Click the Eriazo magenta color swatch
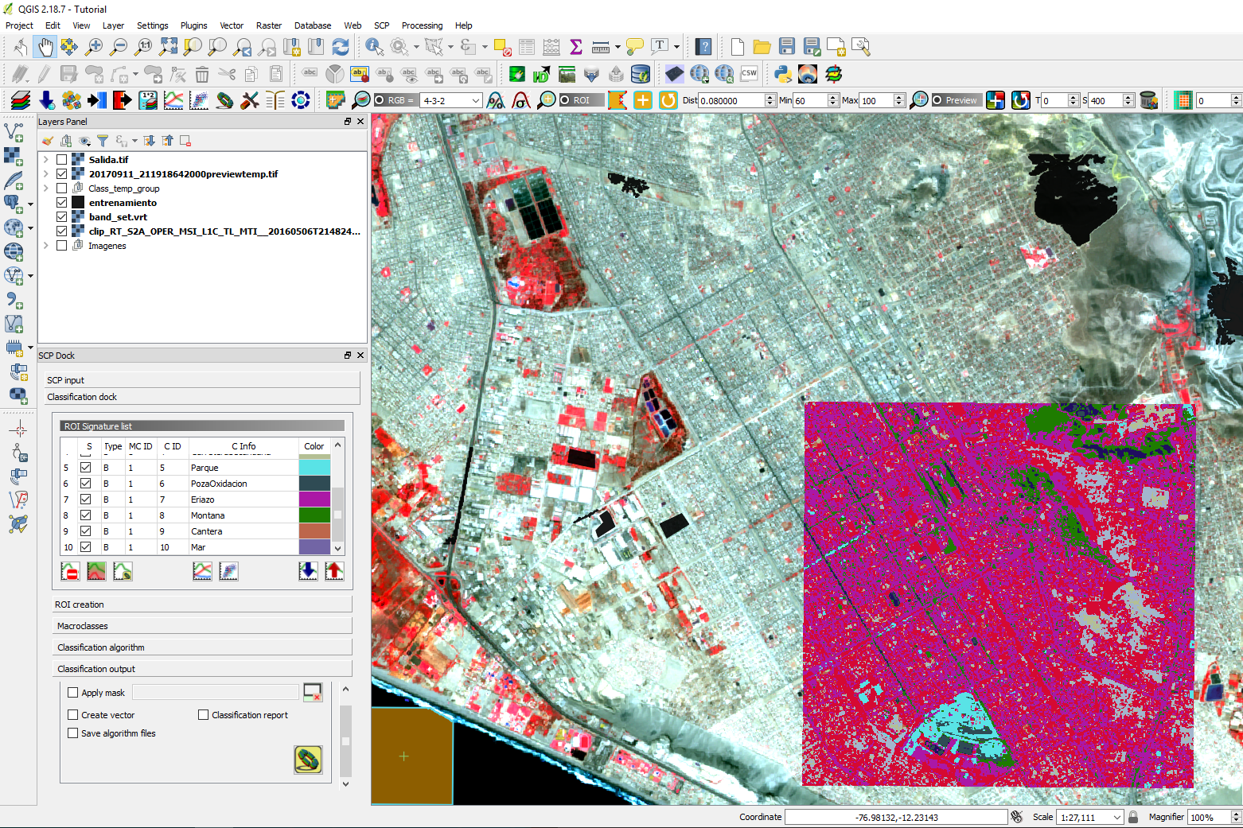 point(314,500)
